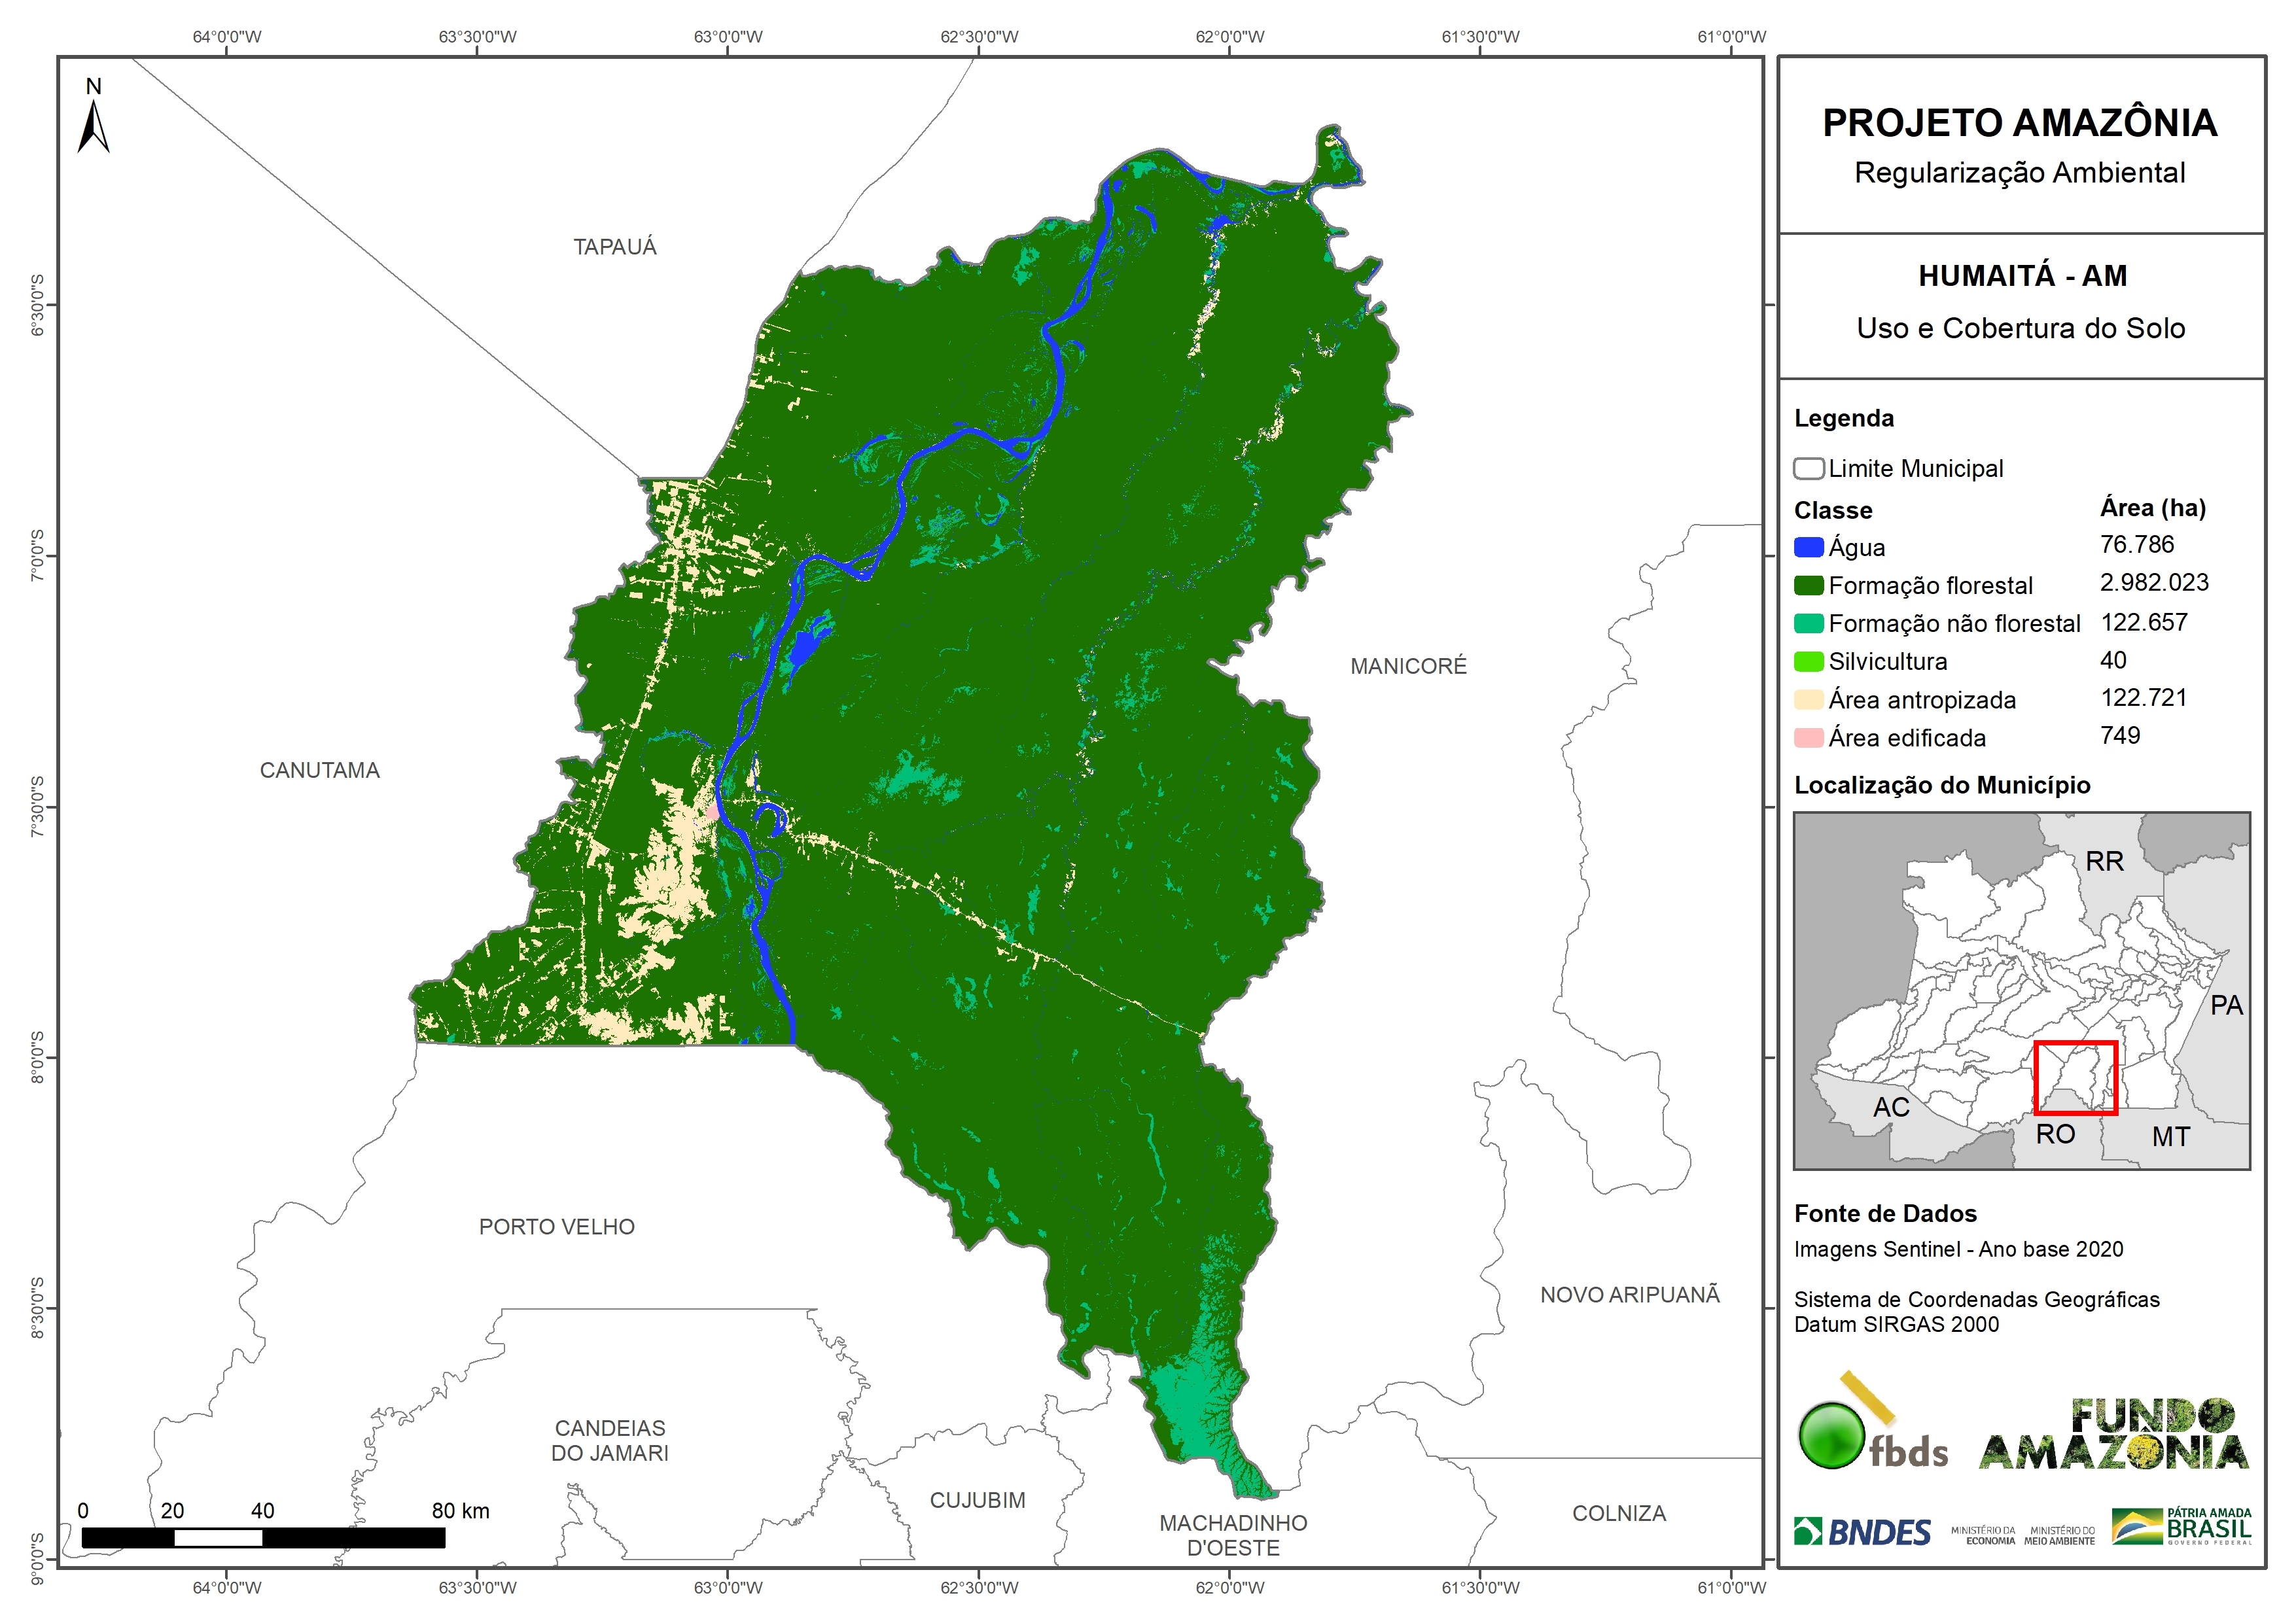Click the TAPAUÁ municipality label
Image resolution: width=2296 pixels, height=1623 pixels.
(614, 247)
